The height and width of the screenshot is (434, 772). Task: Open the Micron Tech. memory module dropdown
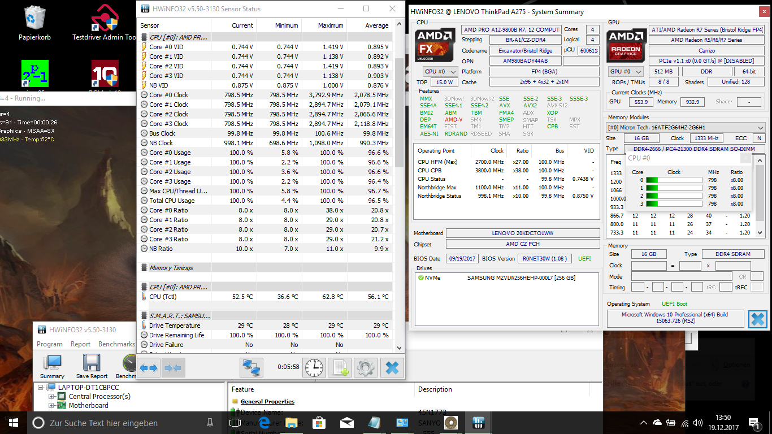pyautogui.click(x=686, y=128)
